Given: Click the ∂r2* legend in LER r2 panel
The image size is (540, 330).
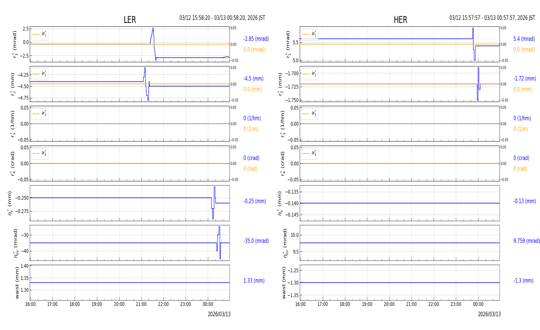Looking at the screenshot, I should point(40,74).
